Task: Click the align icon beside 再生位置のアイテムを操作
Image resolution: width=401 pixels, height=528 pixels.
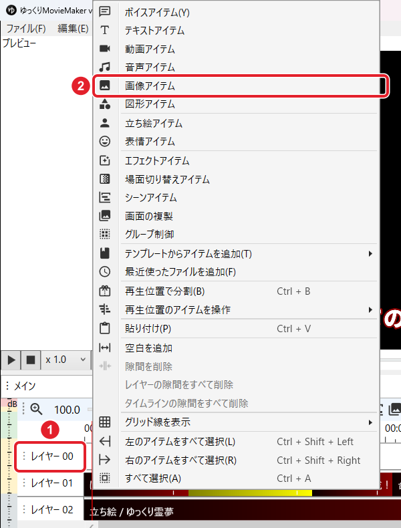Action: pyautogui.click(x=105, y=309)
